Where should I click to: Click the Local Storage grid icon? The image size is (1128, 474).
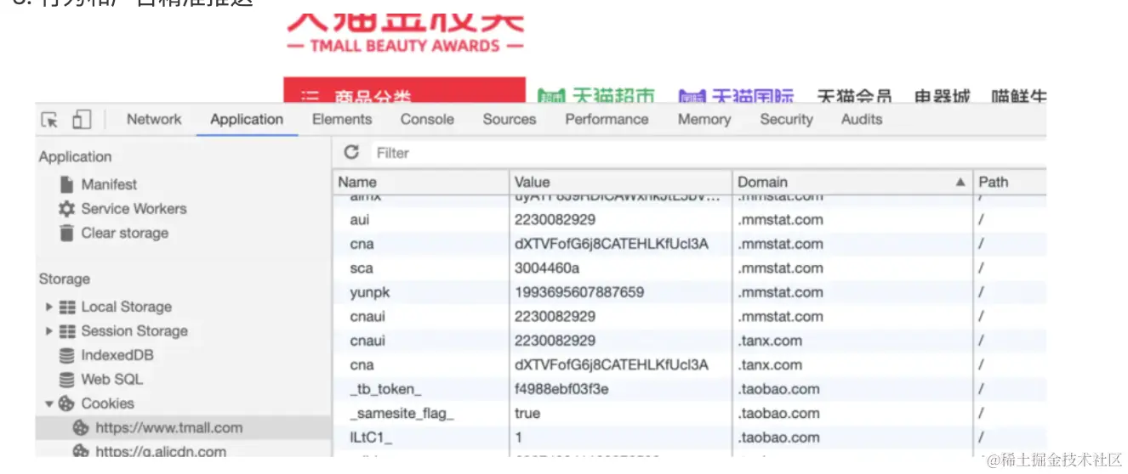[x=67, y=307]
